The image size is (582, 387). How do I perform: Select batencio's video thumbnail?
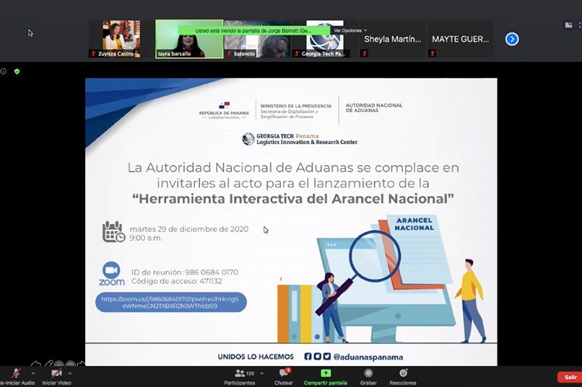(x=258, y=39)
